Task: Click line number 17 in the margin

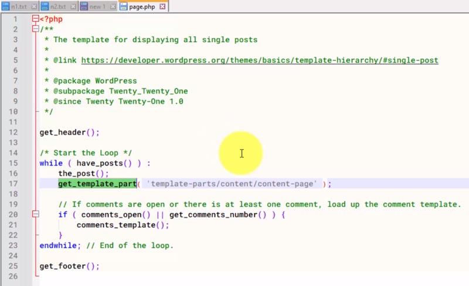Action: [x=13, y=184]
